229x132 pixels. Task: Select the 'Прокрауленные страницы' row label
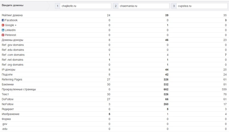[19, 90]
